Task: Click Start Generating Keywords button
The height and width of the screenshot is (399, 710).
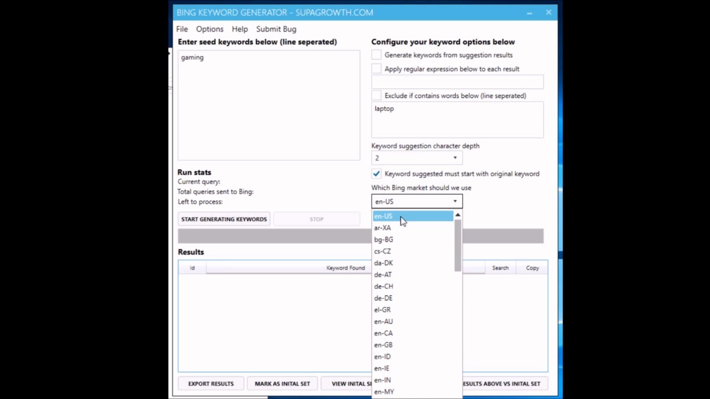Action: 224,219
